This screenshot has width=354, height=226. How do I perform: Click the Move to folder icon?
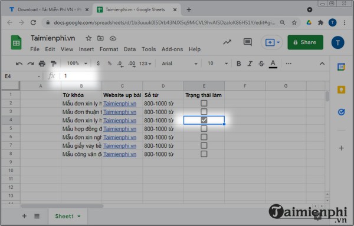[x=100, y=38]
